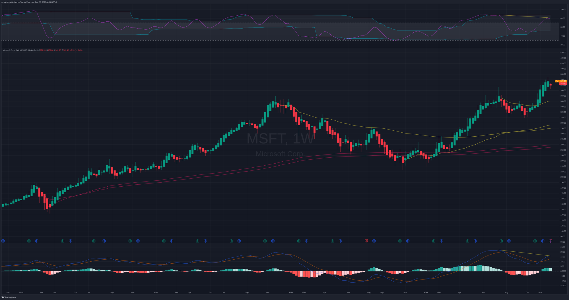The image size is (569, 300).
Task: Click the 2020 label on time axis
Action: pos(21,292)
